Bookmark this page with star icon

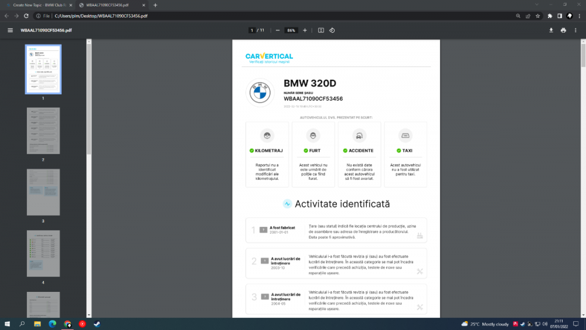point(538,16)
